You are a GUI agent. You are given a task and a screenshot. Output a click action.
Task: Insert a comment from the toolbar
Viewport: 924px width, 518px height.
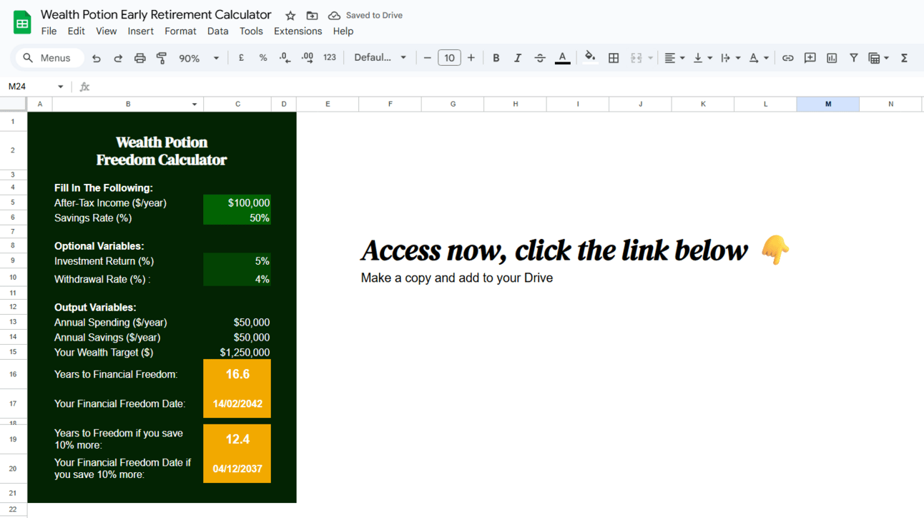[810, 58]
